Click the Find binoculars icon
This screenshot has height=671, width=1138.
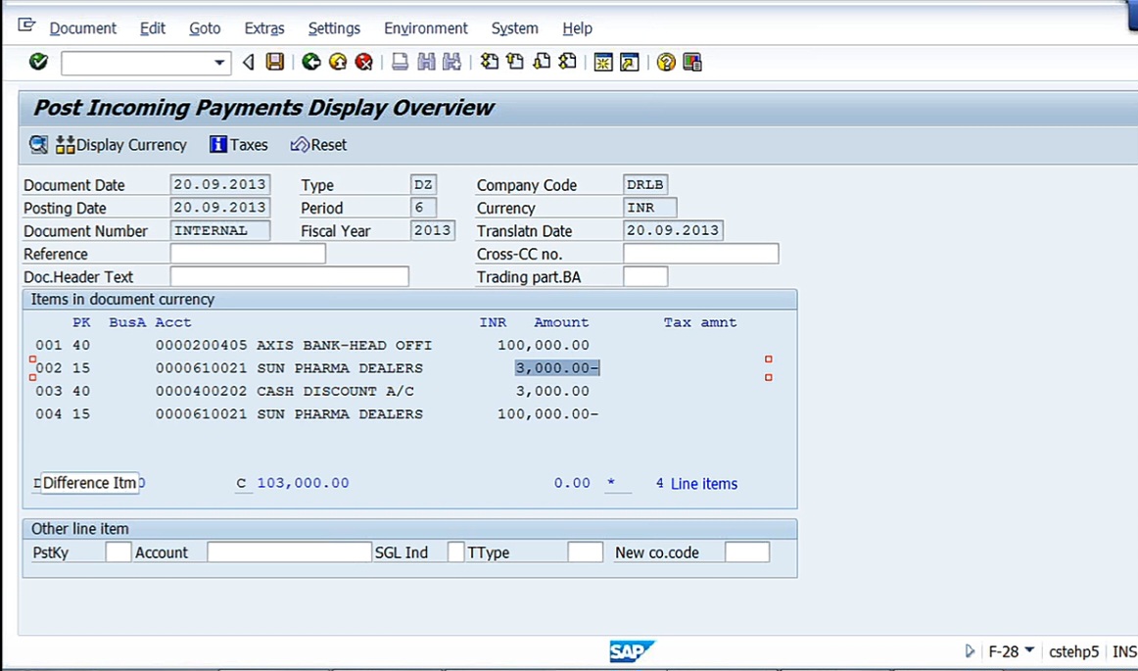[426, 62]
